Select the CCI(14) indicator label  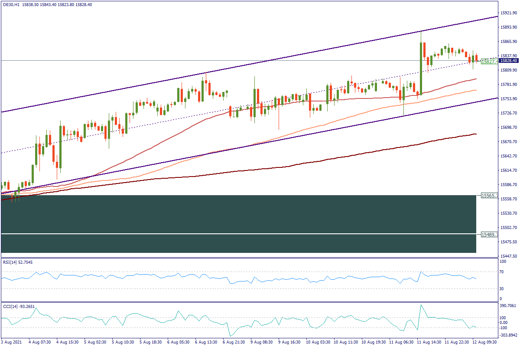(18, 307)
